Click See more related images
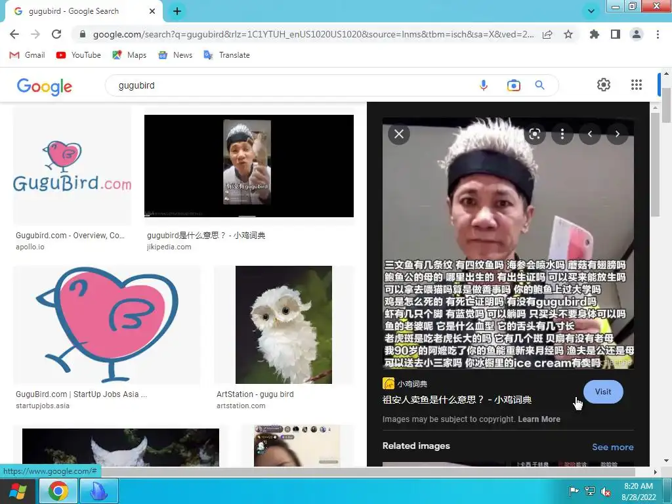The width and height of the screenshot is (672, 504). (613, 447)
